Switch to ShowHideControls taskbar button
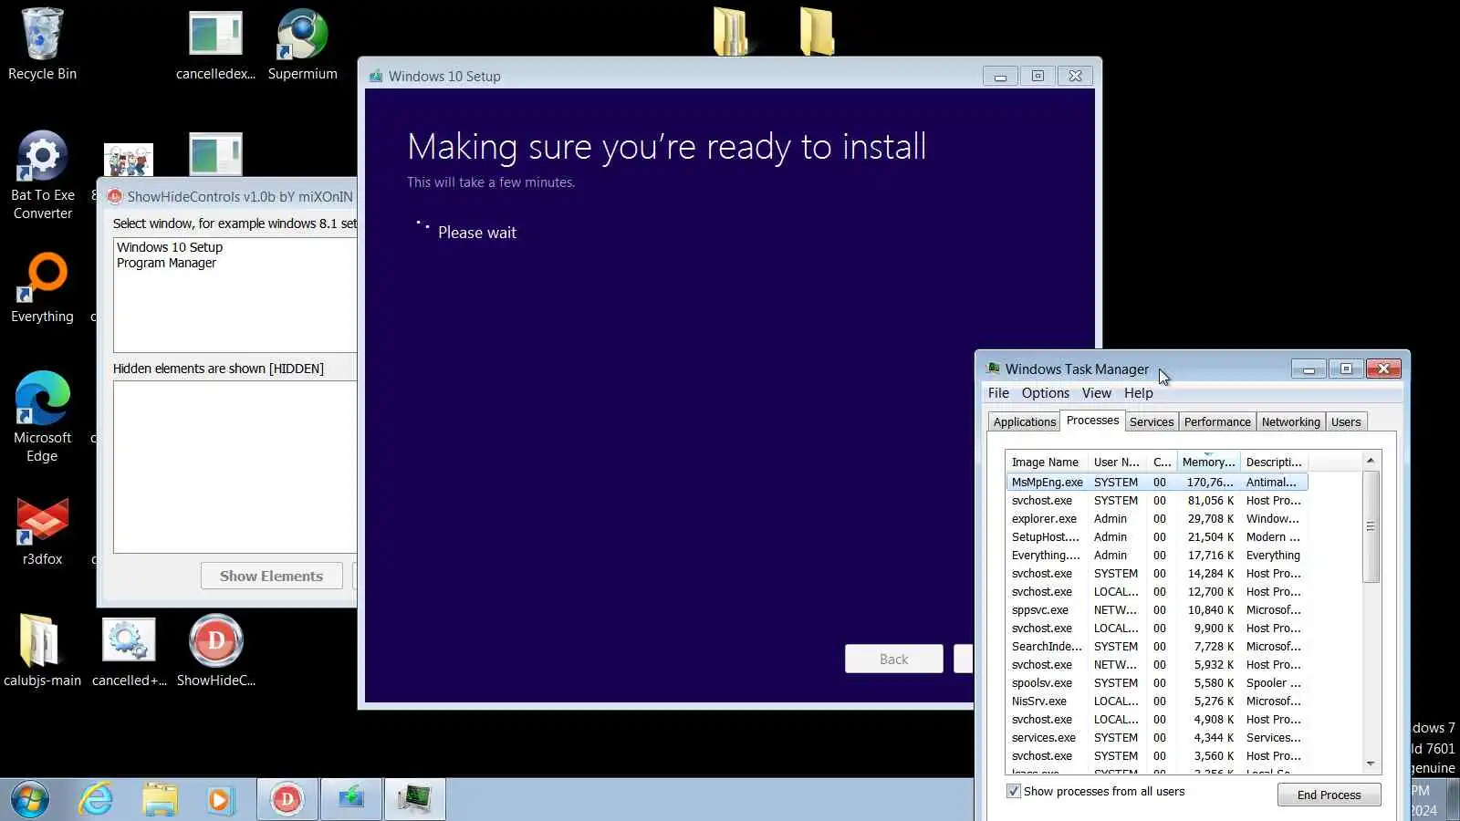1460x821 pixels. pos(287,800)
